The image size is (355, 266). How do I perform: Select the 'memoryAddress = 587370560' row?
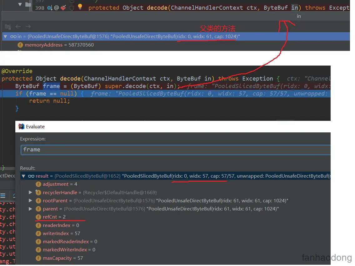(176, 45)
